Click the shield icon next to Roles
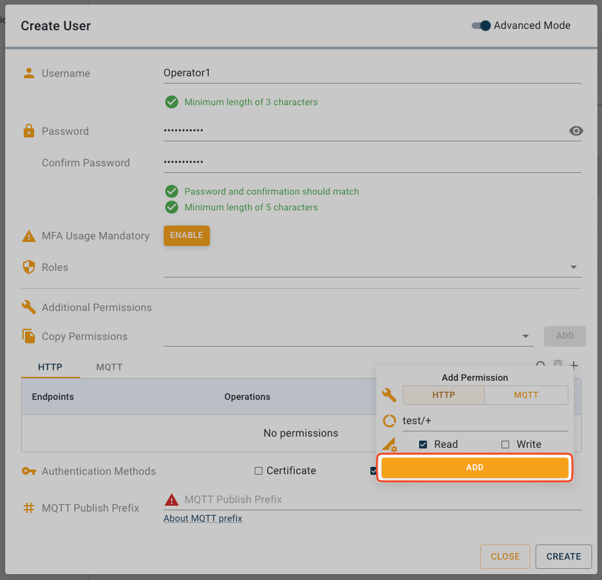The image size is (602, 580). pos(28,267)
